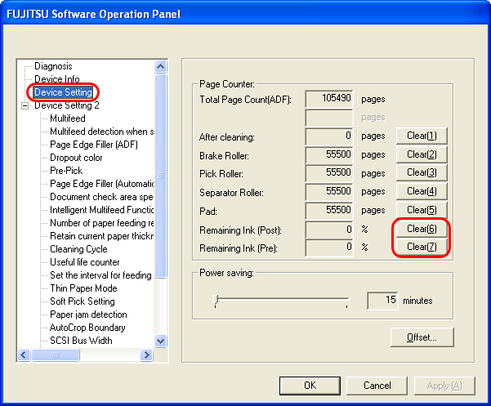Click the horizontal scroll left arrow
The height and width of the screenshot is (406, 491).
coord(24,355)
